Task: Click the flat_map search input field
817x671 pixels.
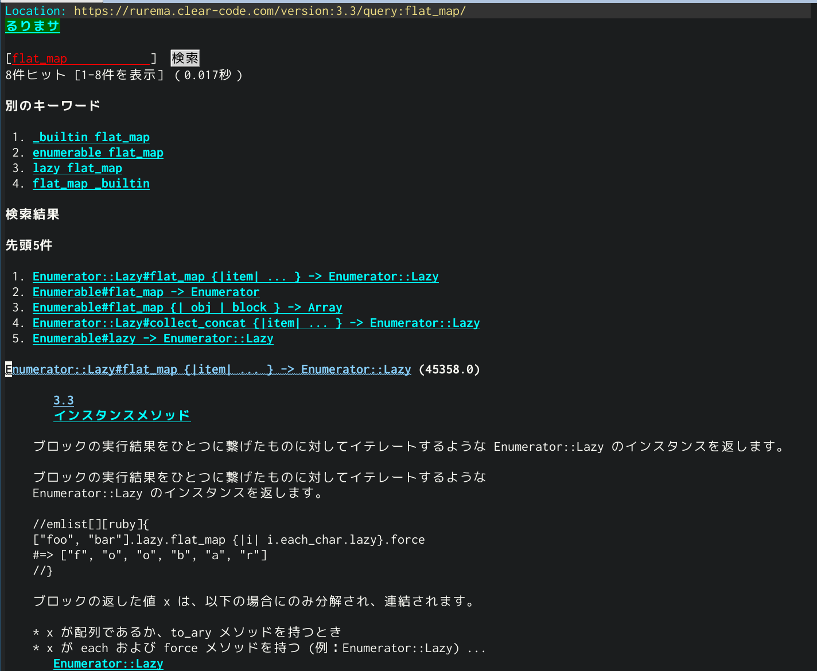Action: click(x=80, y=58)
